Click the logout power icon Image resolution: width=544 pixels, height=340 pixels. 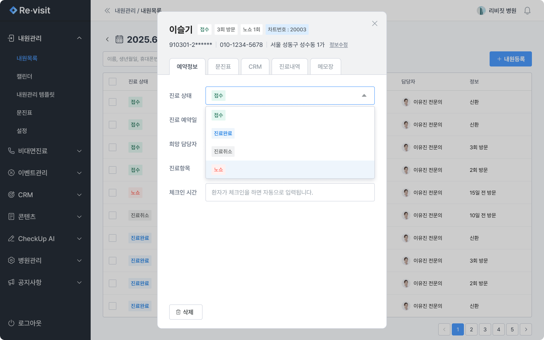click(x=11, y=323)
